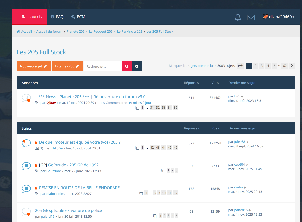Open advanced search gear icon
This screenshot has height=222, width=302.
[x=137, y=66]
